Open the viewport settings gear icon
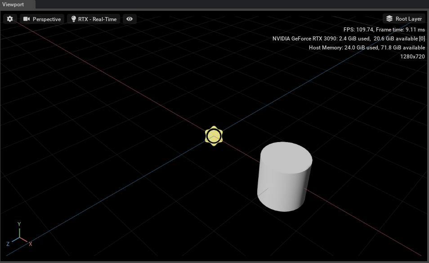The height and width of the screenshot is (263, 429). (x=9, y=19)
